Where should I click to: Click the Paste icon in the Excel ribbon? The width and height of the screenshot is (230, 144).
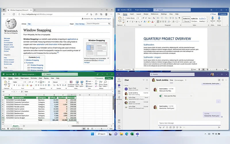[5, 83]
